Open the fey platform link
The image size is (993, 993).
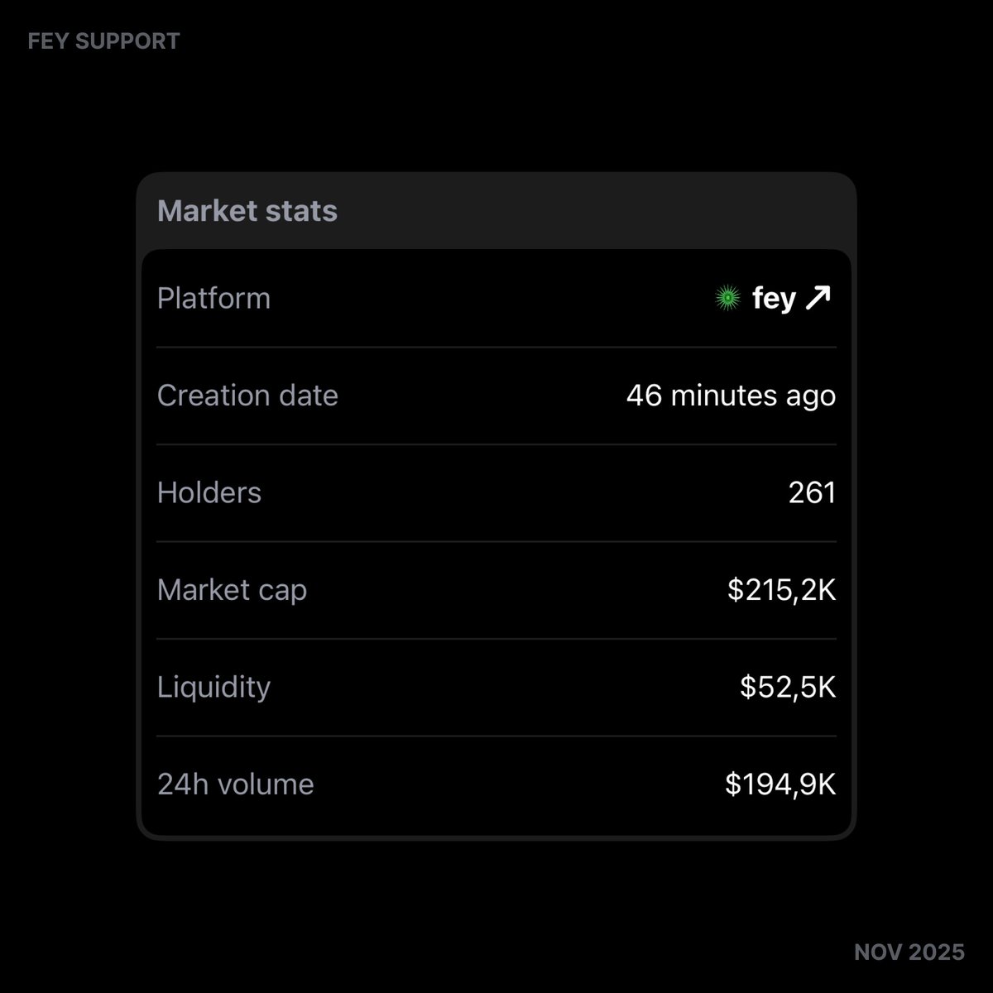tap(774, 298)
